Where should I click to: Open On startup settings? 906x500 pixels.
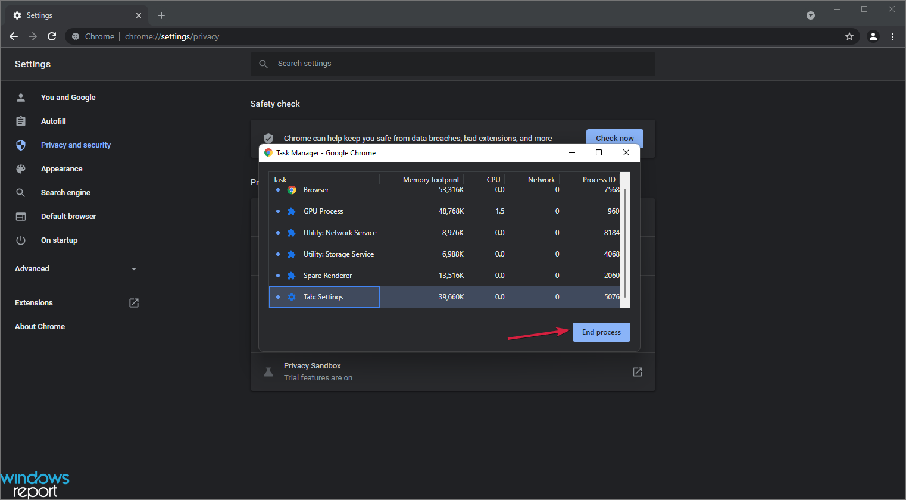[59, 240]
